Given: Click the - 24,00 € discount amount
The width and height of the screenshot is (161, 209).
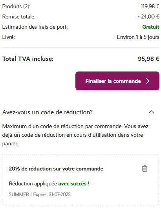Looking at the screenshot, I should 148,16.
